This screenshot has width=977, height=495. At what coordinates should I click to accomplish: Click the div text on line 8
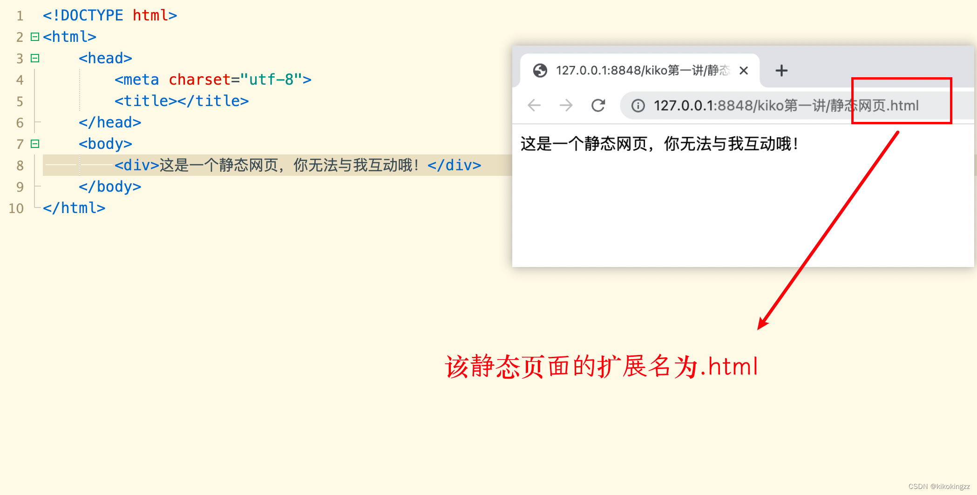pyautogui.click(x=298, y=165)
